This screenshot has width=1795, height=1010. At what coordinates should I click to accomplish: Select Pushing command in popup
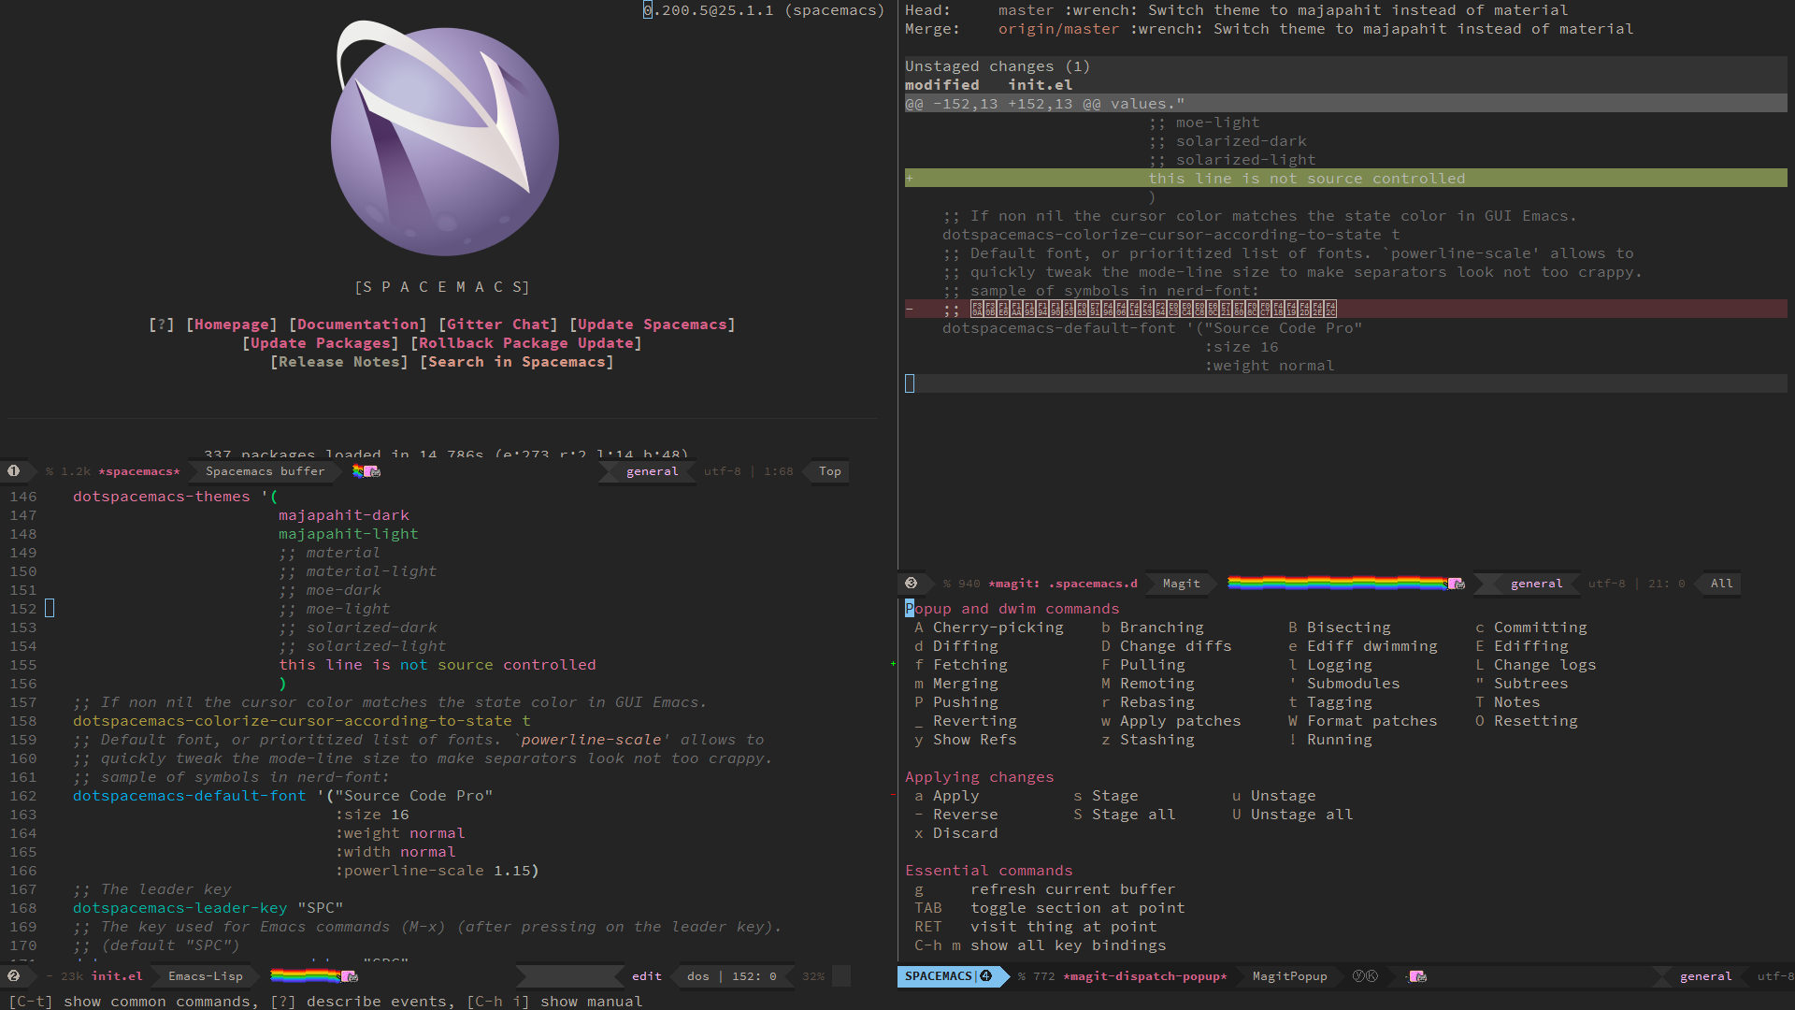pyautogui.click(x=956, y=702)
